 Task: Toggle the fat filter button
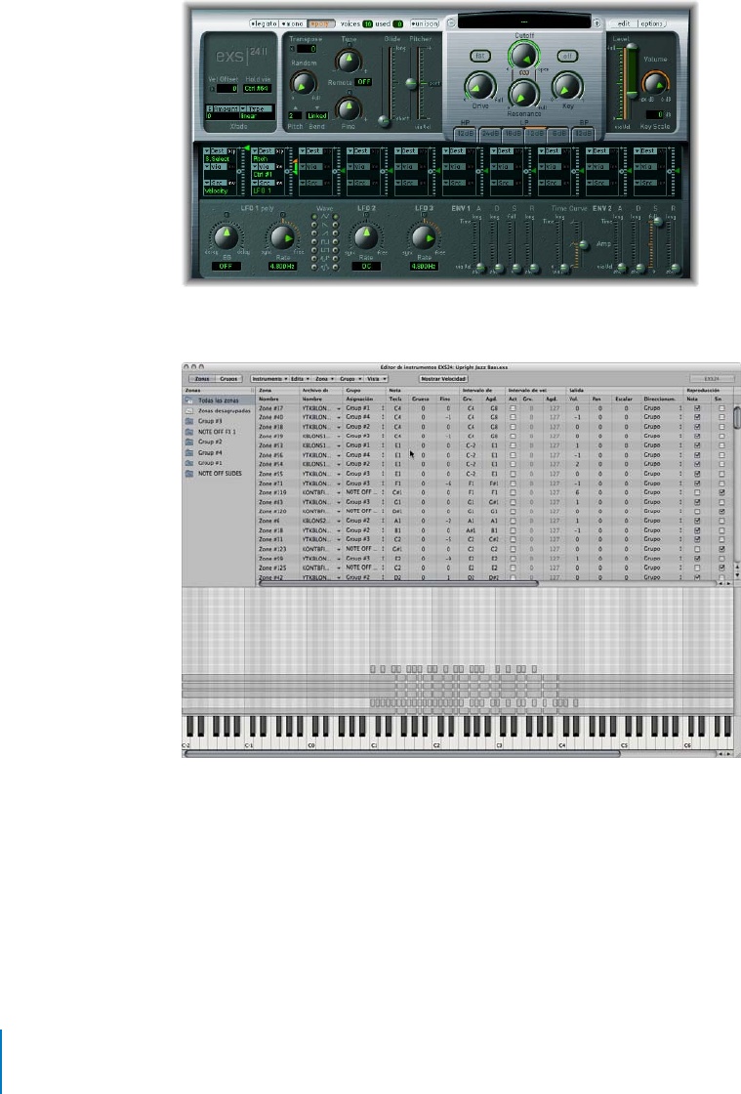(x=480, y=56)
